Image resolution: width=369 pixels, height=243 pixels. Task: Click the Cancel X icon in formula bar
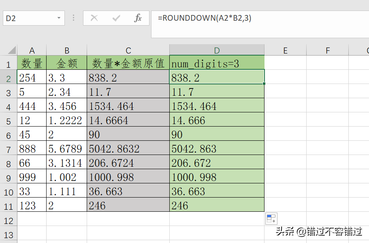(94, 18)
